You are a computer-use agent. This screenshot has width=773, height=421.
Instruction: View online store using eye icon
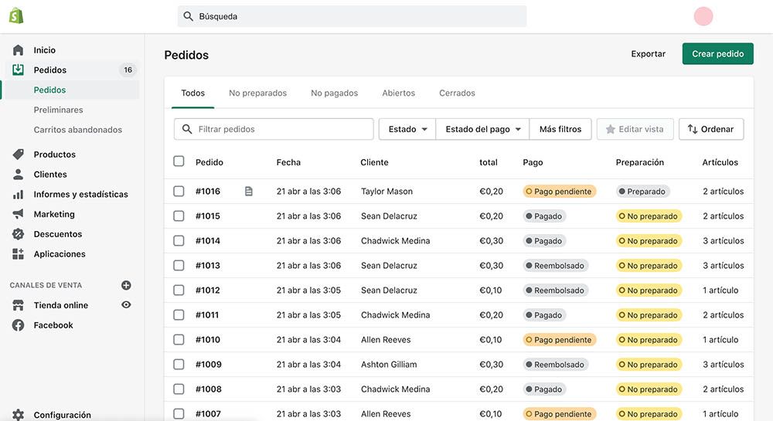click(x=126, y=305)
